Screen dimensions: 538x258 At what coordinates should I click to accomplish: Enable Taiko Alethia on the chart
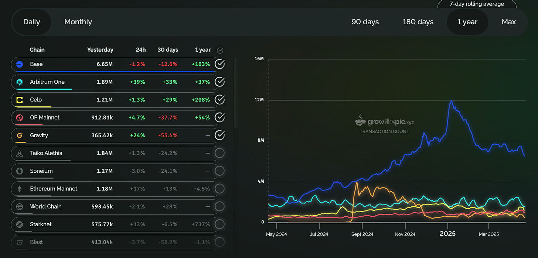220,153
